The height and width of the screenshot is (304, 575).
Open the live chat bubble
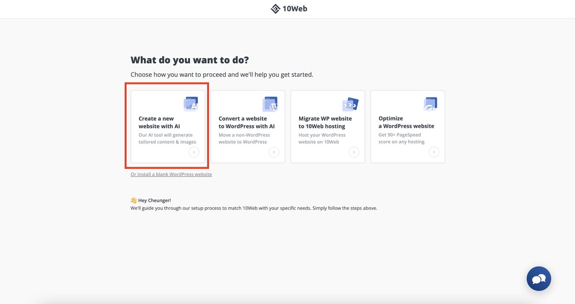tap(539, 279)
